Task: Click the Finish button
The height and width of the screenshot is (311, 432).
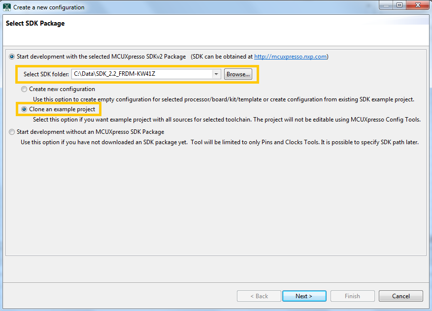Action: coord(352,296)
